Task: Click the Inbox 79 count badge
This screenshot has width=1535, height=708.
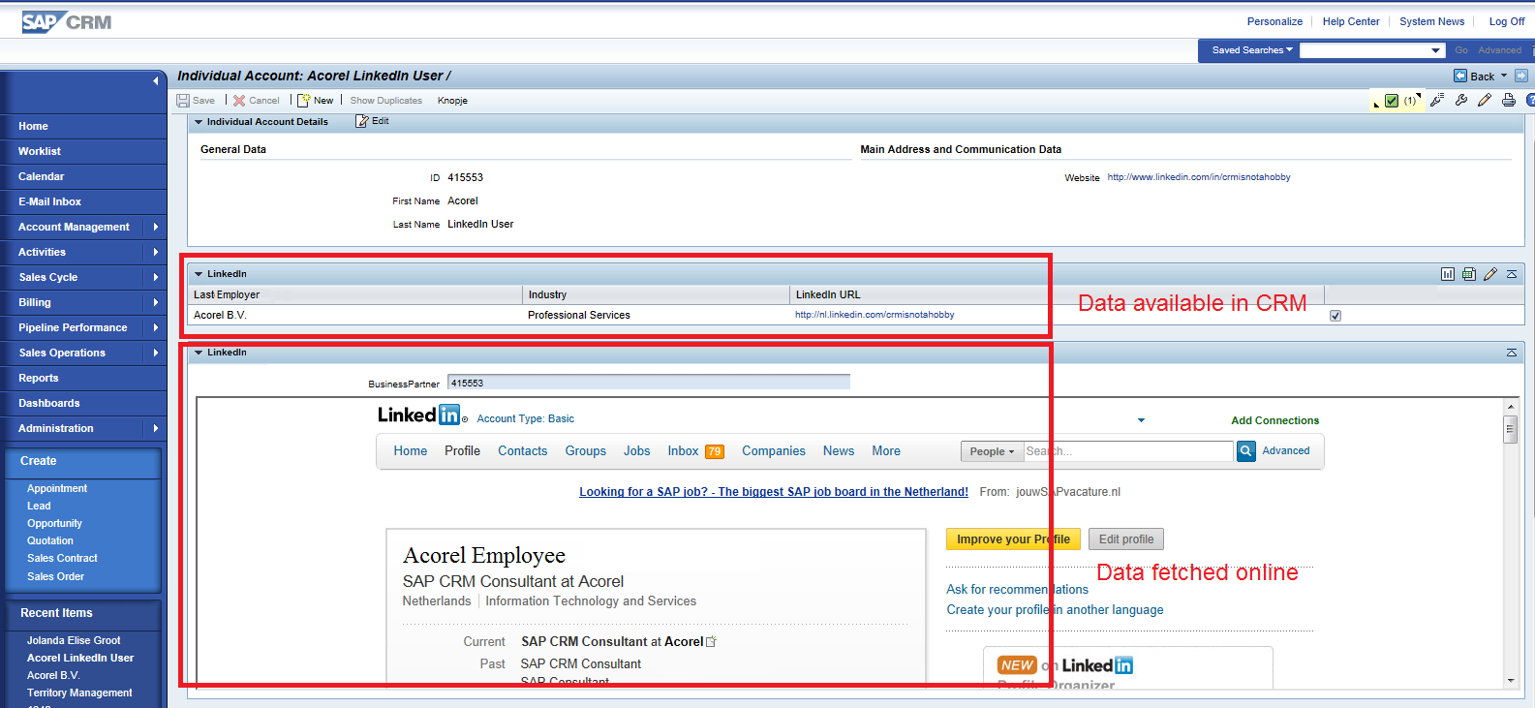Action: click(715, 451)
